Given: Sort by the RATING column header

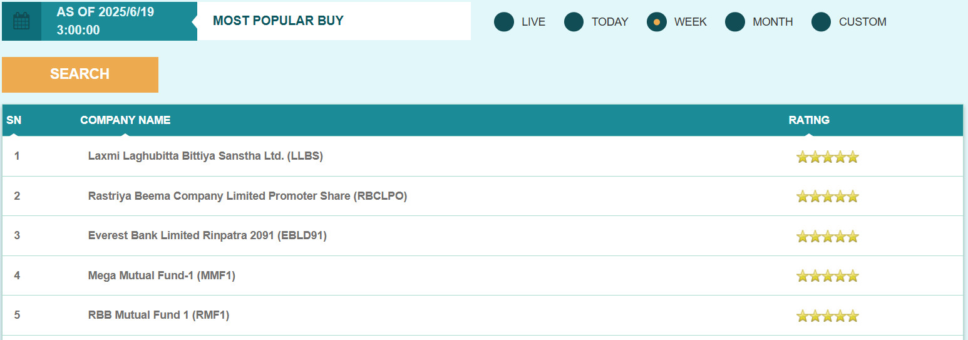Looking at the screenshot, I should point(809,120).
